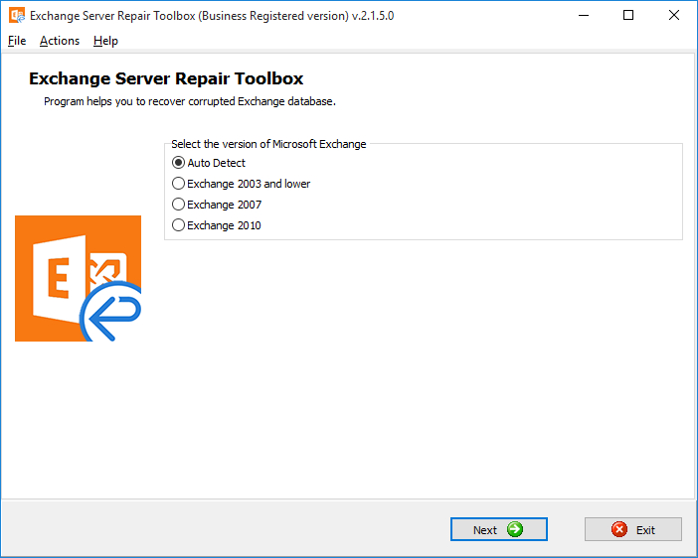Viewport: 698px width, 558px height.
Task: Click the Exchange Server Repair Toolbox heading
Action: pyautogui.click(x=166, y=78)
